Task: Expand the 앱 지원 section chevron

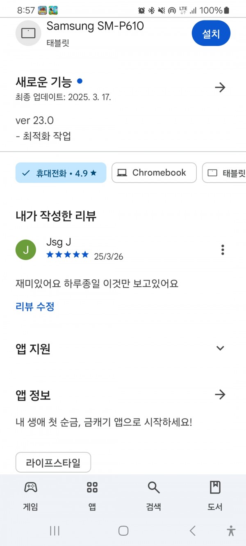Action: [x=220, y=348]
